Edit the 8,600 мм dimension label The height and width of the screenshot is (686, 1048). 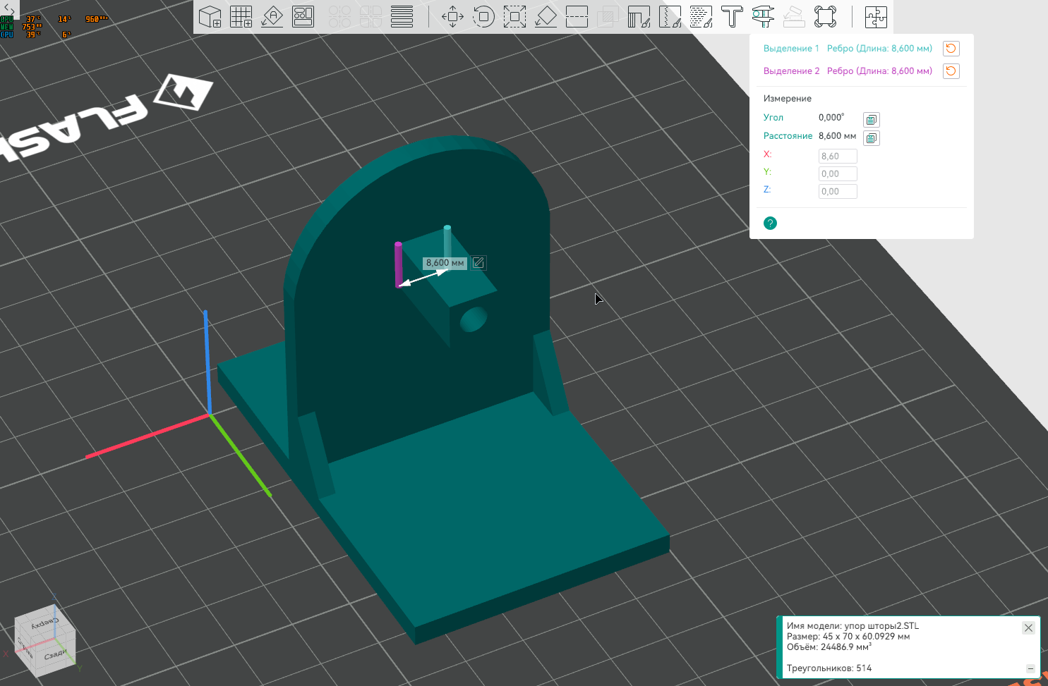point(478,263)
